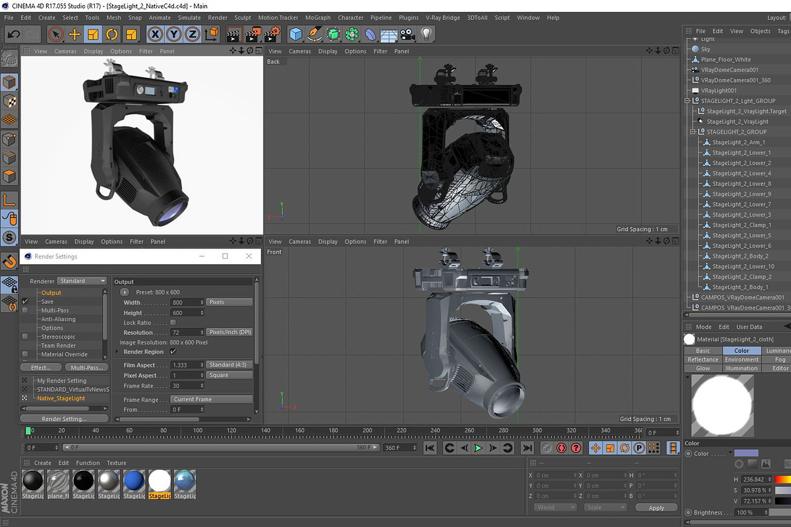Viewport: 791px width, 527px height.
Task: Open the Renderer Standard dropdown
Action: pyautogui.click(x=82, y=281)
